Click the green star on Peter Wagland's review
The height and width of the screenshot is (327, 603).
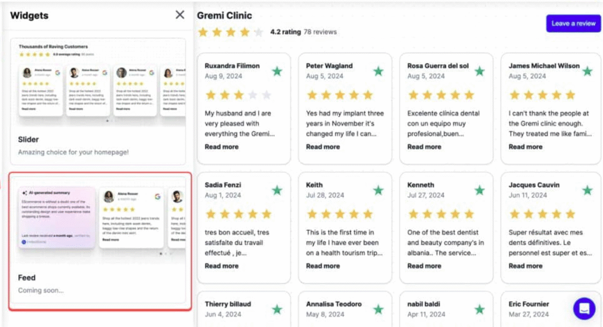[379, 71]
